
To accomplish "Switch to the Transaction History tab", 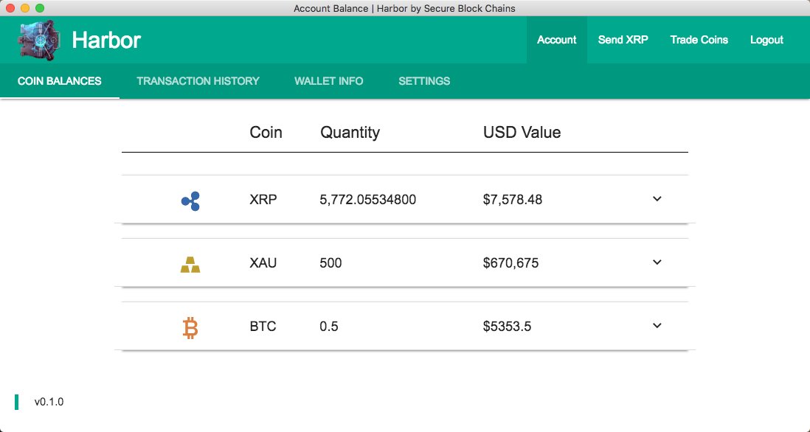I will [x=198, y=81].
